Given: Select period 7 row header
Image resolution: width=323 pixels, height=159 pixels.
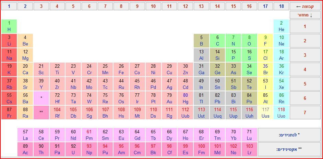Looking at the screenshot, I should [305, 112].
